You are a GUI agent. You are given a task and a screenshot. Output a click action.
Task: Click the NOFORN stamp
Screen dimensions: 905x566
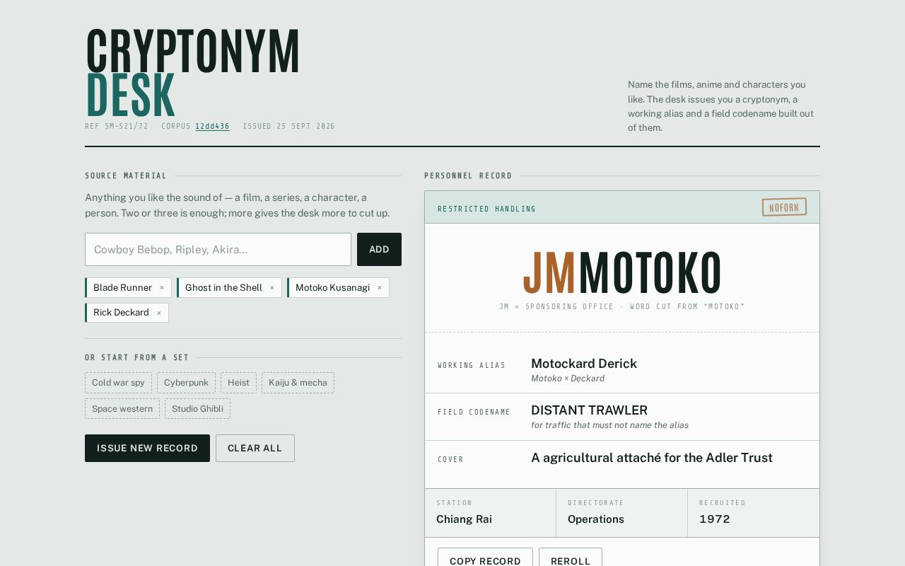click(784, 207)
